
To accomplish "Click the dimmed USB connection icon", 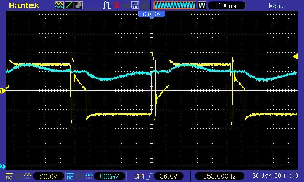I will tap(126, 5).
